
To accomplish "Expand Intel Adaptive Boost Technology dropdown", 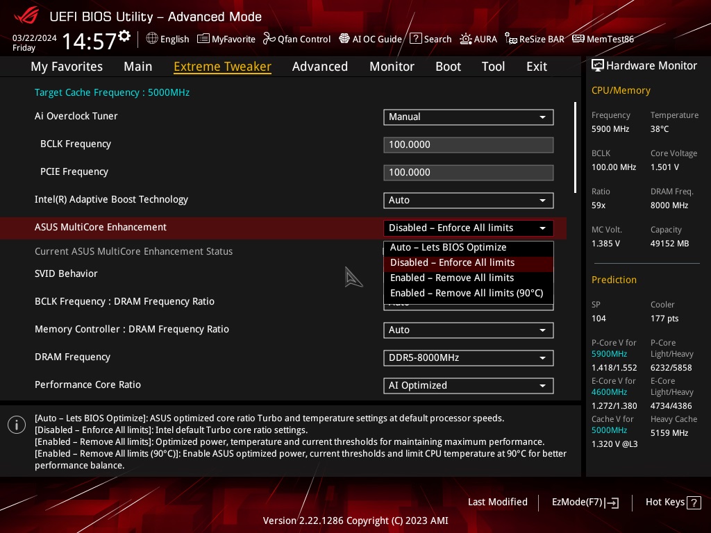I will pyautogui.click(x=469, y=201).
